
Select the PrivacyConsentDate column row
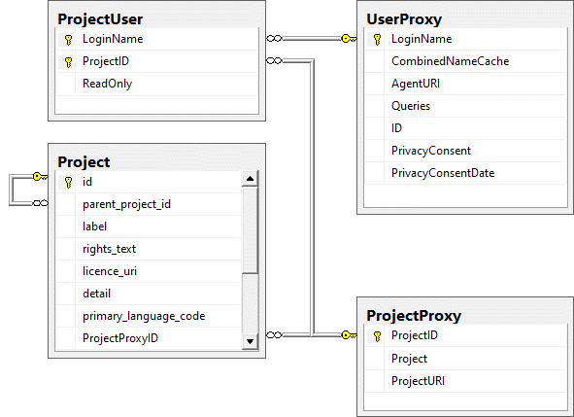(465, 173)
